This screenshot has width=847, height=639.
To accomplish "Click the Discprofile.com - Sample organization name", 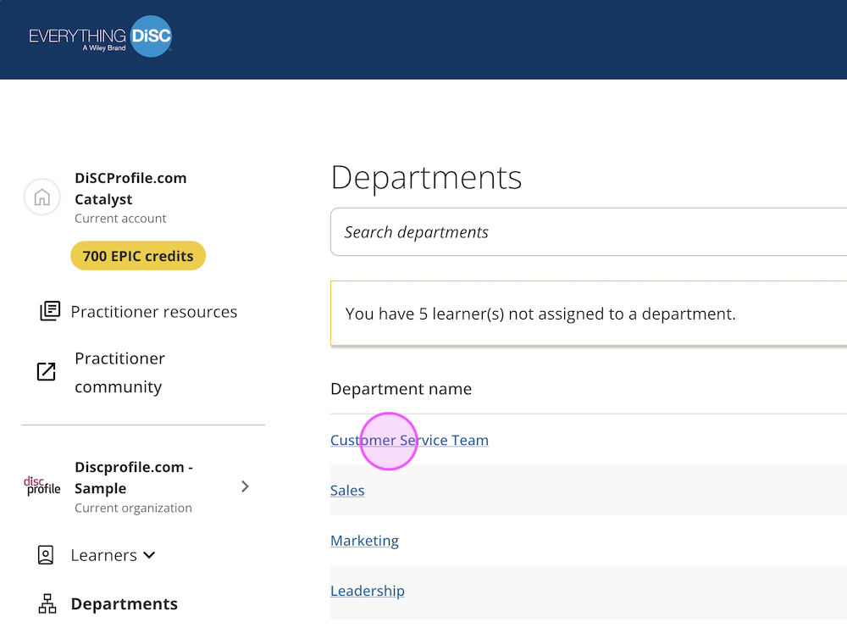I will coord(134,478).
